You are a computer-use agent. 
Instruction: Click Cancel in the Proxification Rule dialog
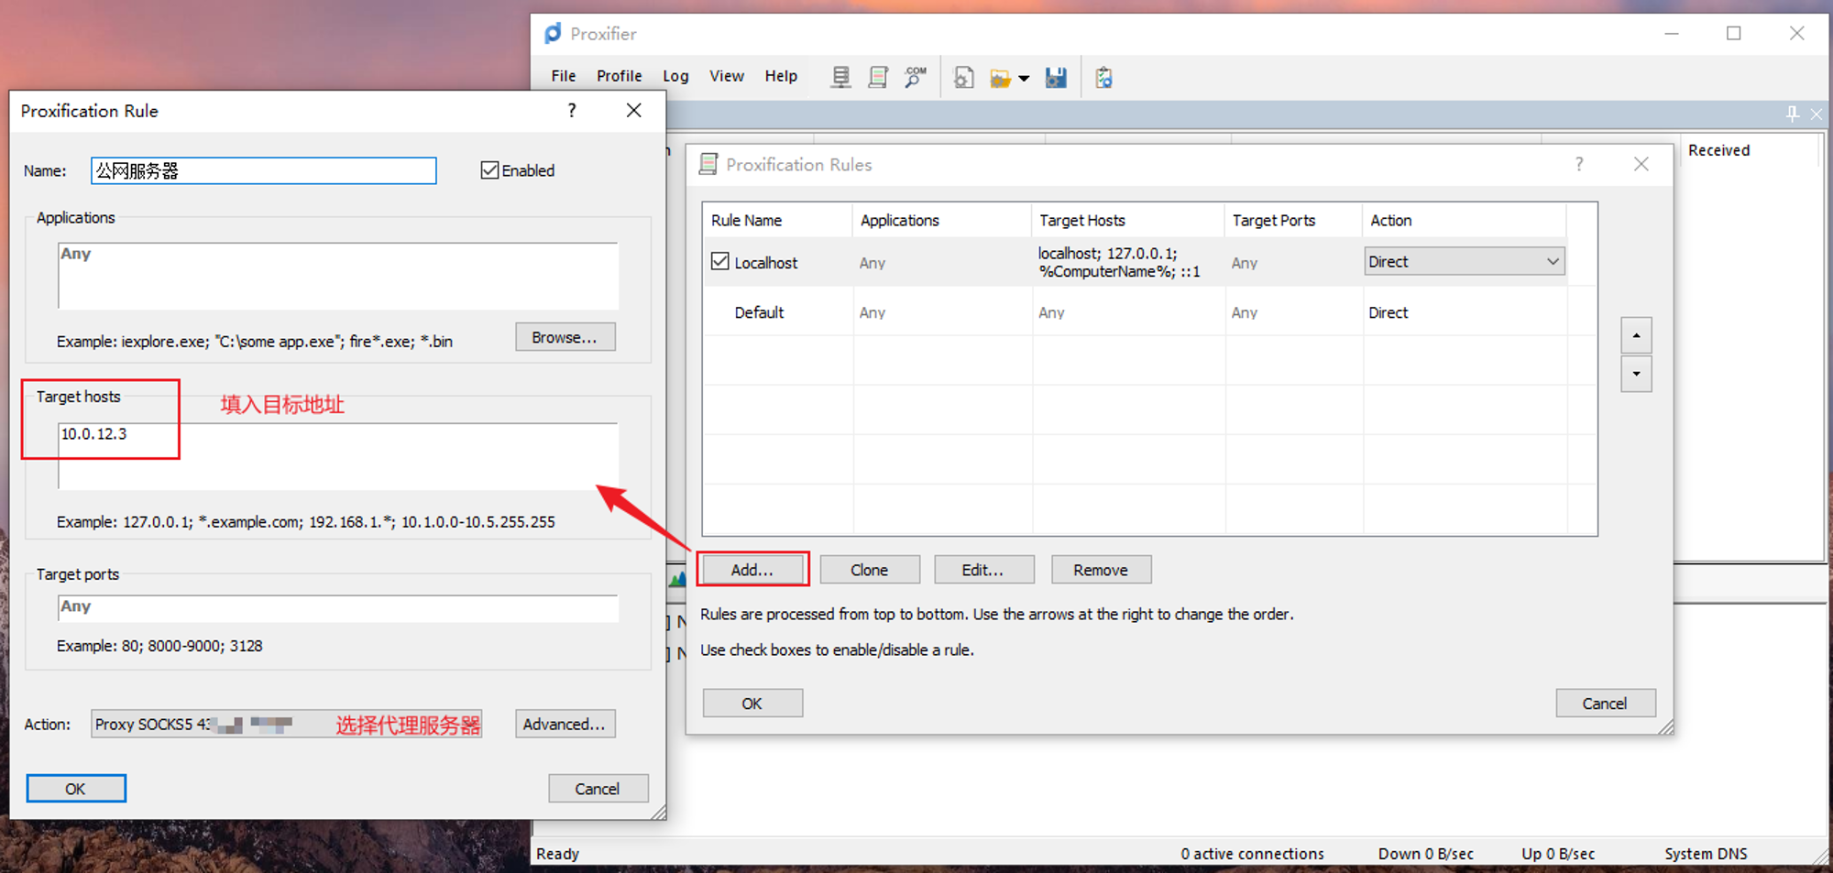click(x=598, y=789)
